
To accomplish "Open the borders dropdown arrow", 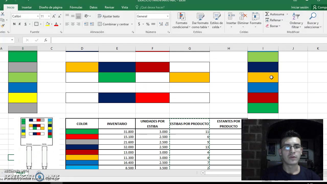I will tap(41, 24).
